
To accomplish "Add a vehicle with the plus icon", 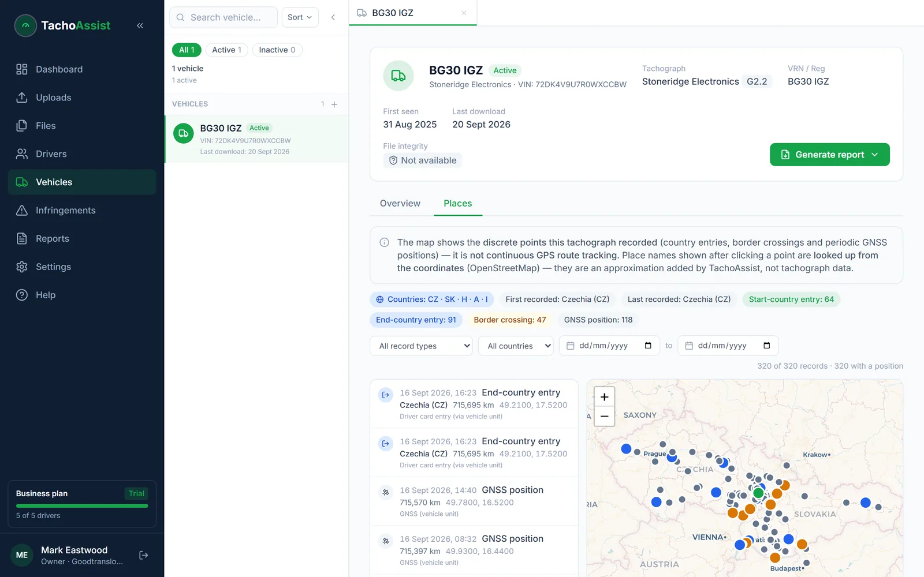I will pyautogui.click(x=334, y=104).
